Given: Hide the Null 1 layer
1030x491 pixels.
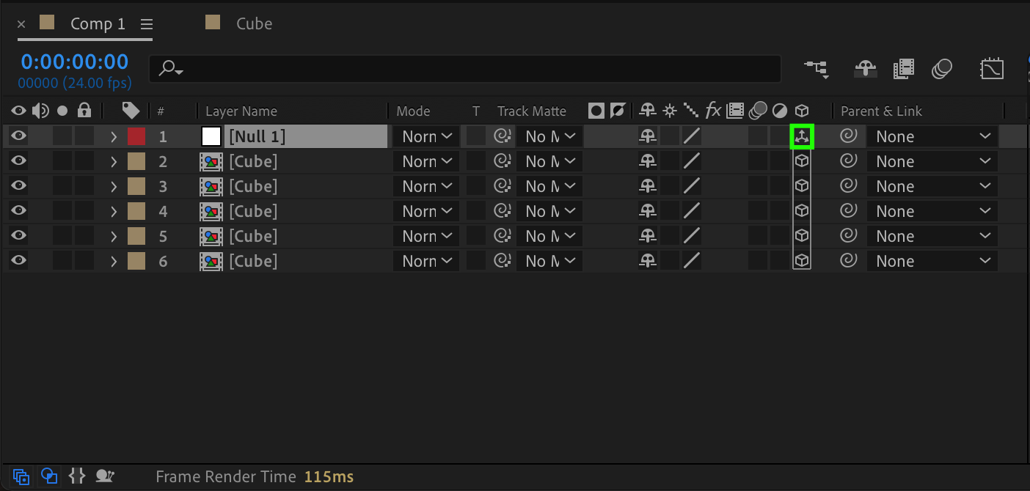Looking at the screenshot, I should coord(19,136).
